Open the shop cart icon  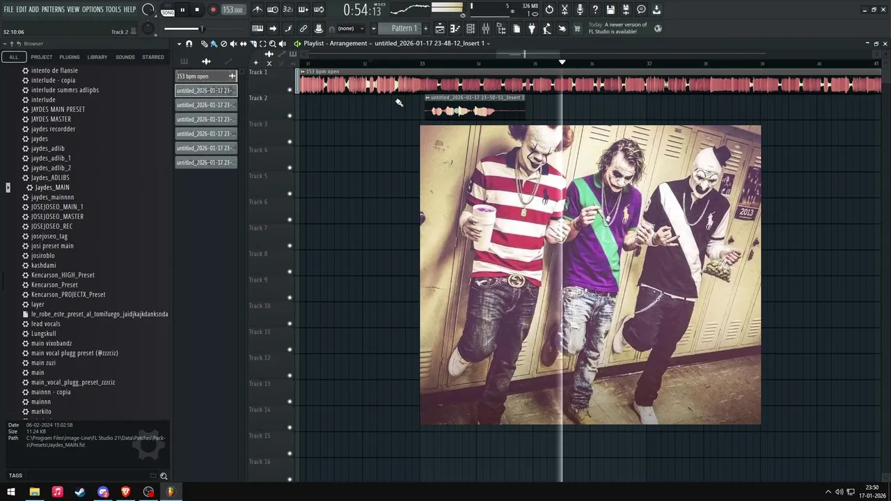[576, 29]
